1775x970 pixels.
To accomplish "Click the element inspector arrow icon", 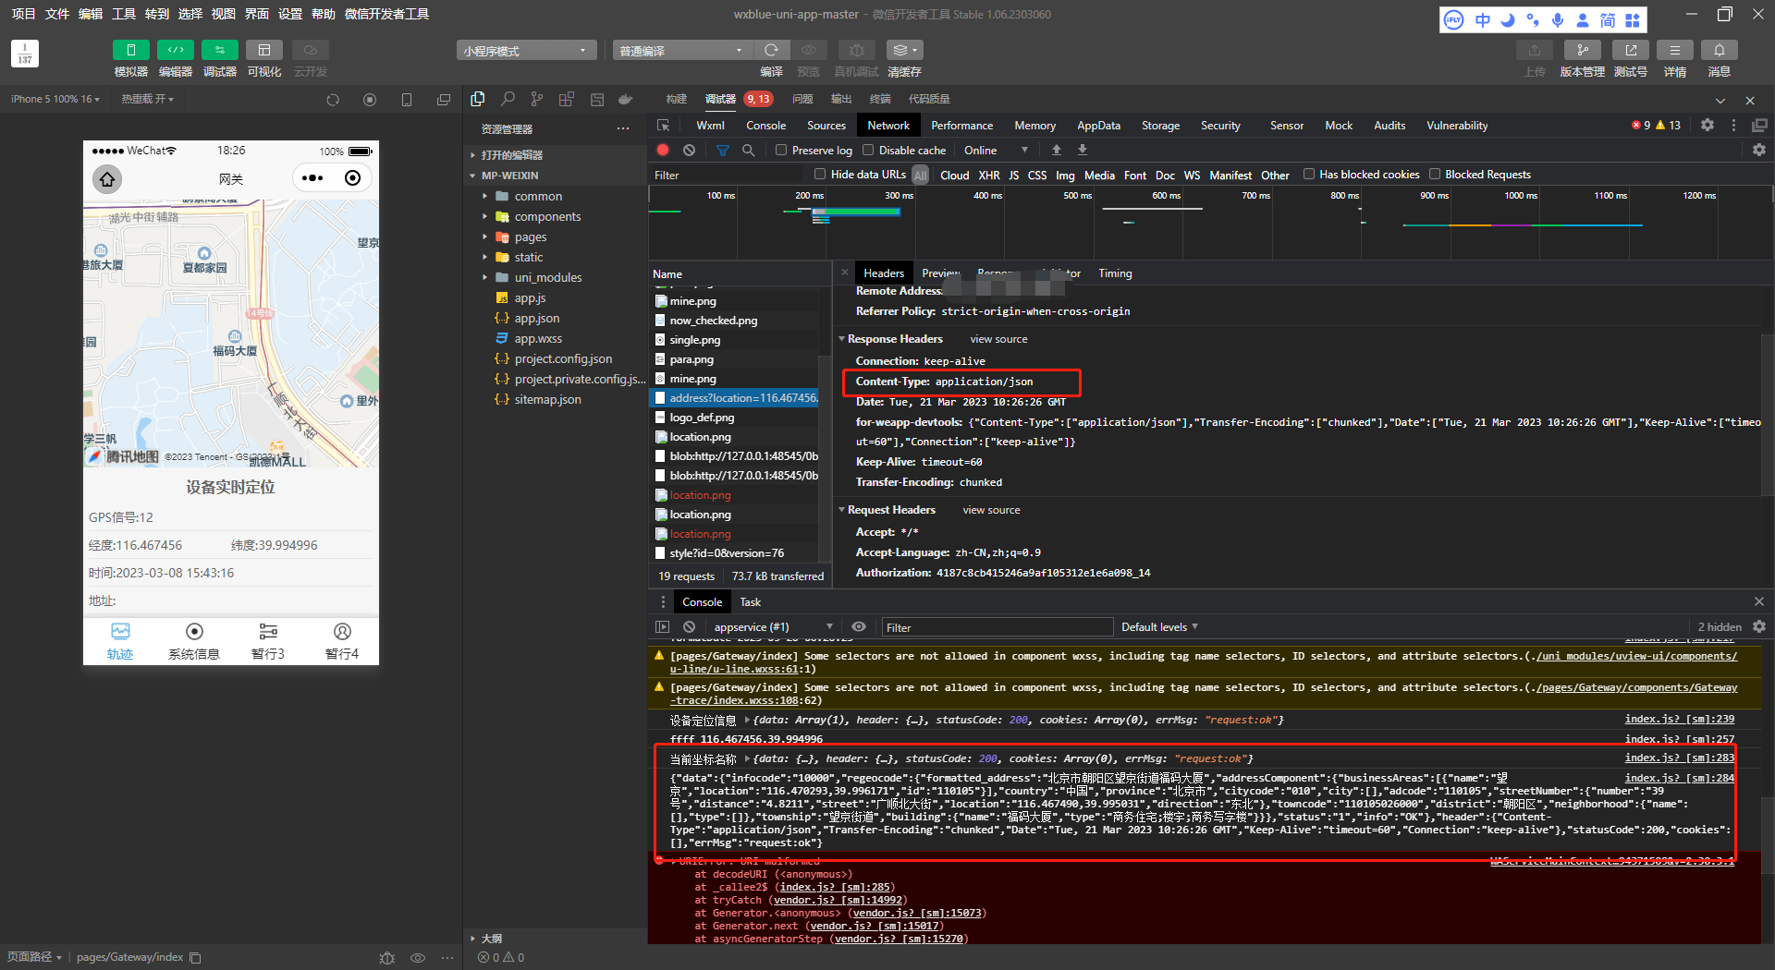I will (x=663, y=125).
